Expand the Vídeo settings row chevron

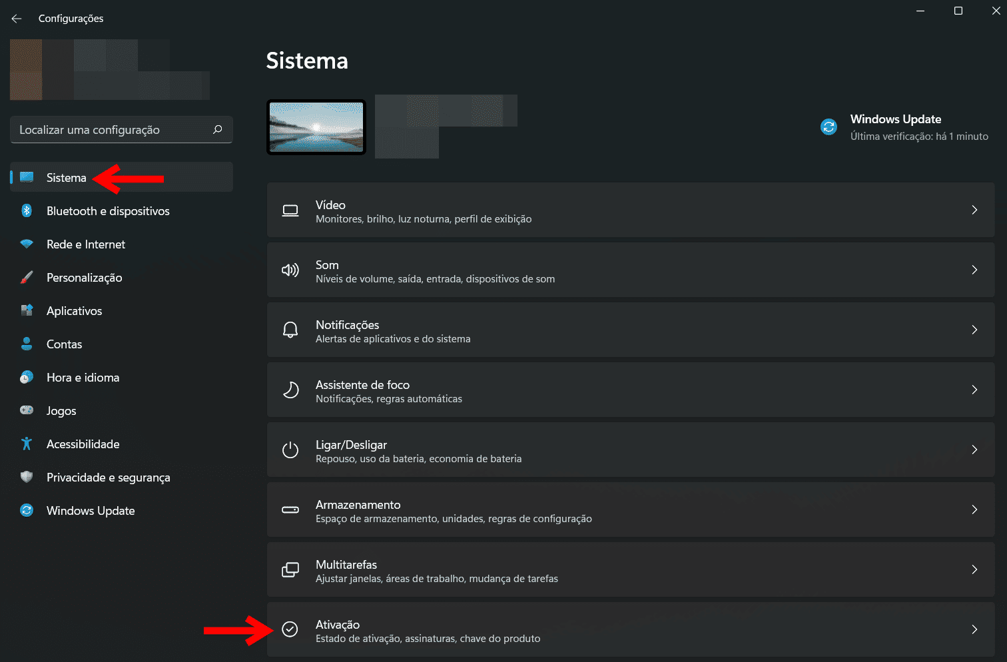(974, 210)
